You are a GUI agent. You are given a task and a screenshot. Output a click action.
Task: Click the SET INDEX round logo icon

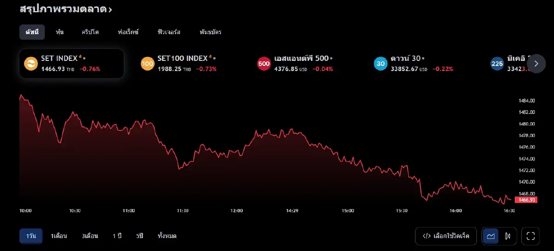(31, 64)
